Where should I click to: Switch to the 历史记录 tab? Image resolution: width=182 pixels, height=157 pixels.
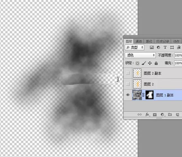[x=163, y=41]
